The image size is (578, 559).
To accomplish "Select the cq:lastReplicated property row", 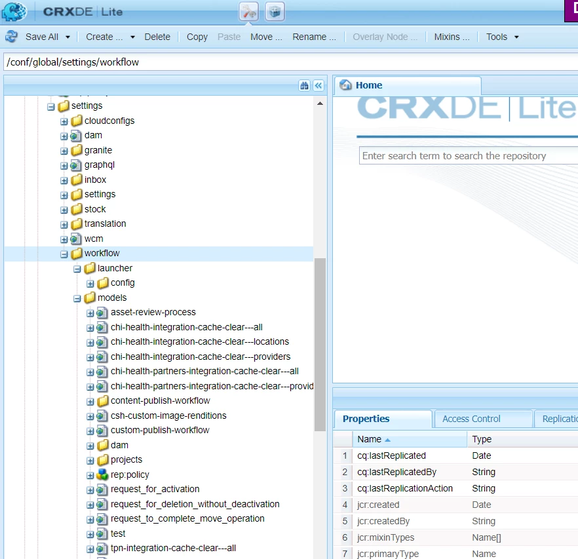I will tap(455, 455).
